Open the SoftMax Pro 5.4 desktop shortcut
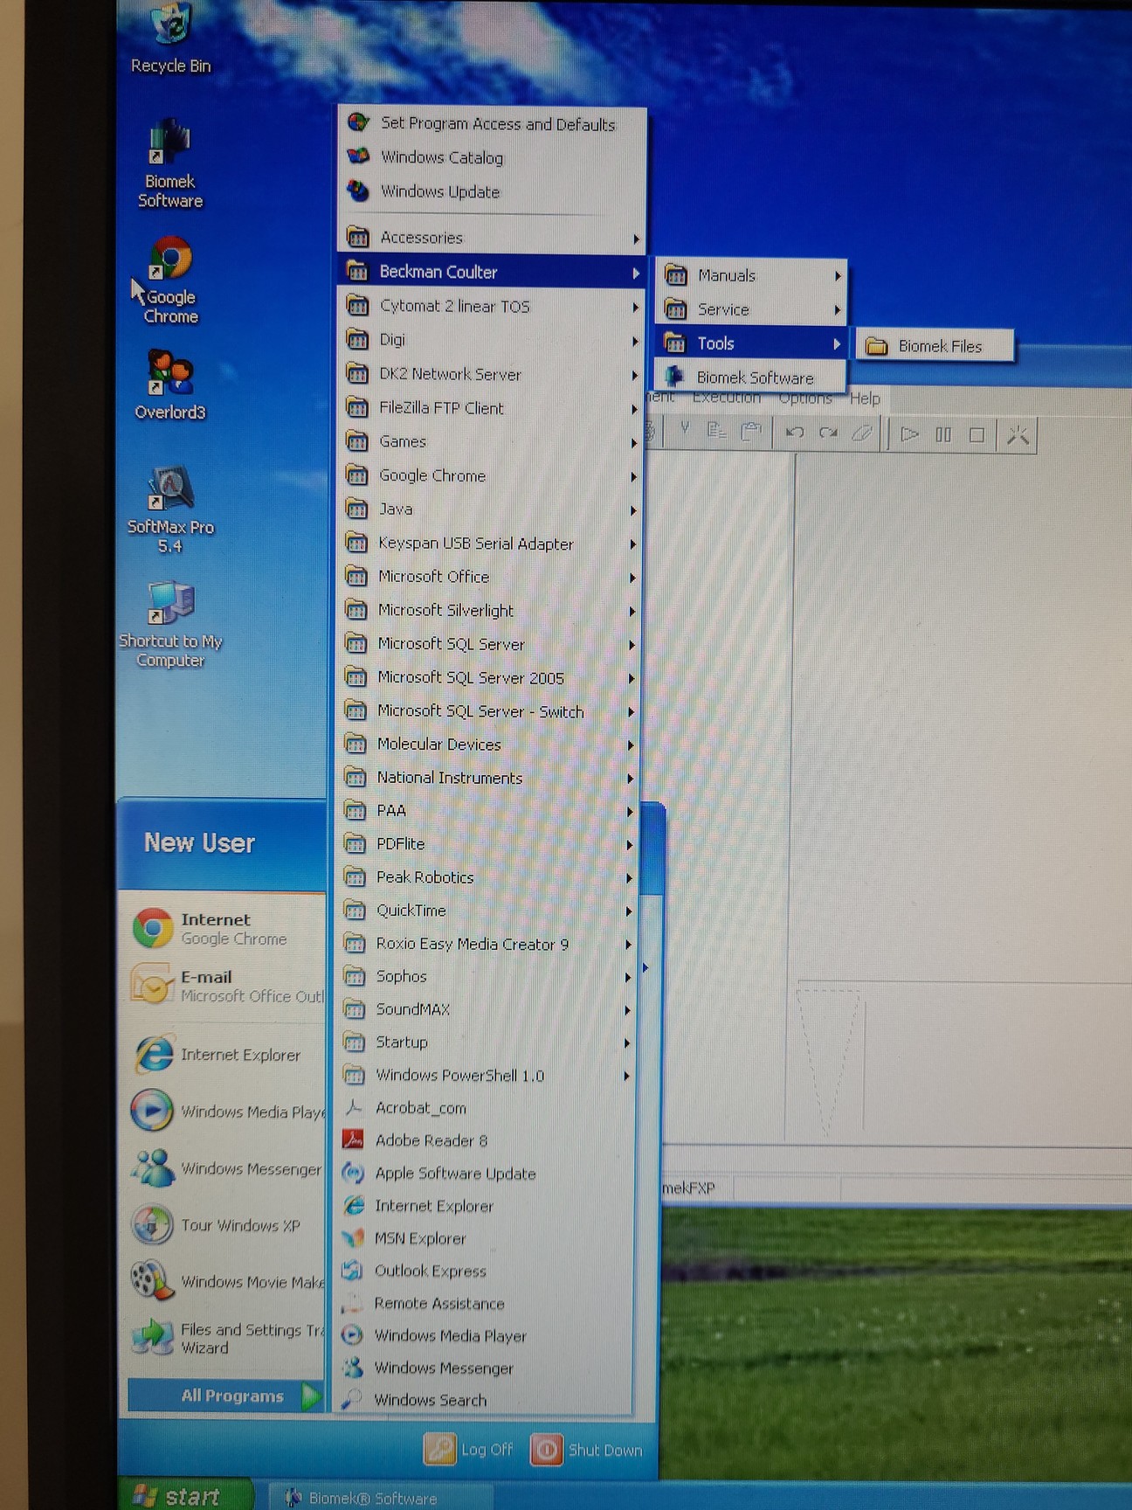The width and height of the screenshot is (1132, 1510). (x=170, y=509)
